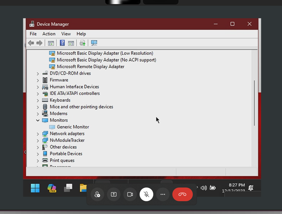
Task: Open Windows Start menu icon
Action: tap(35, 188)
